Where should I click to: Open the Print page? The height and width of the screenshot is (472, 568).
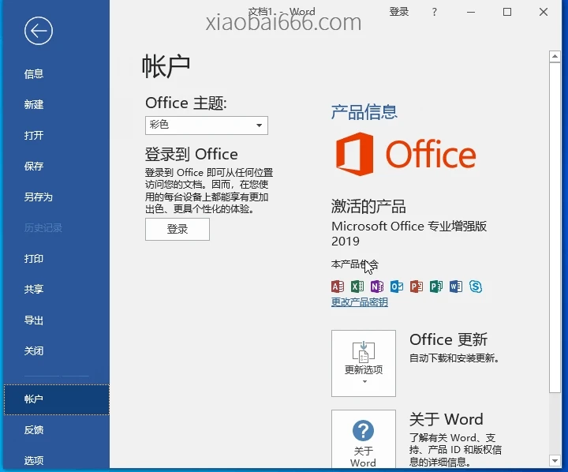pos(56,259)
